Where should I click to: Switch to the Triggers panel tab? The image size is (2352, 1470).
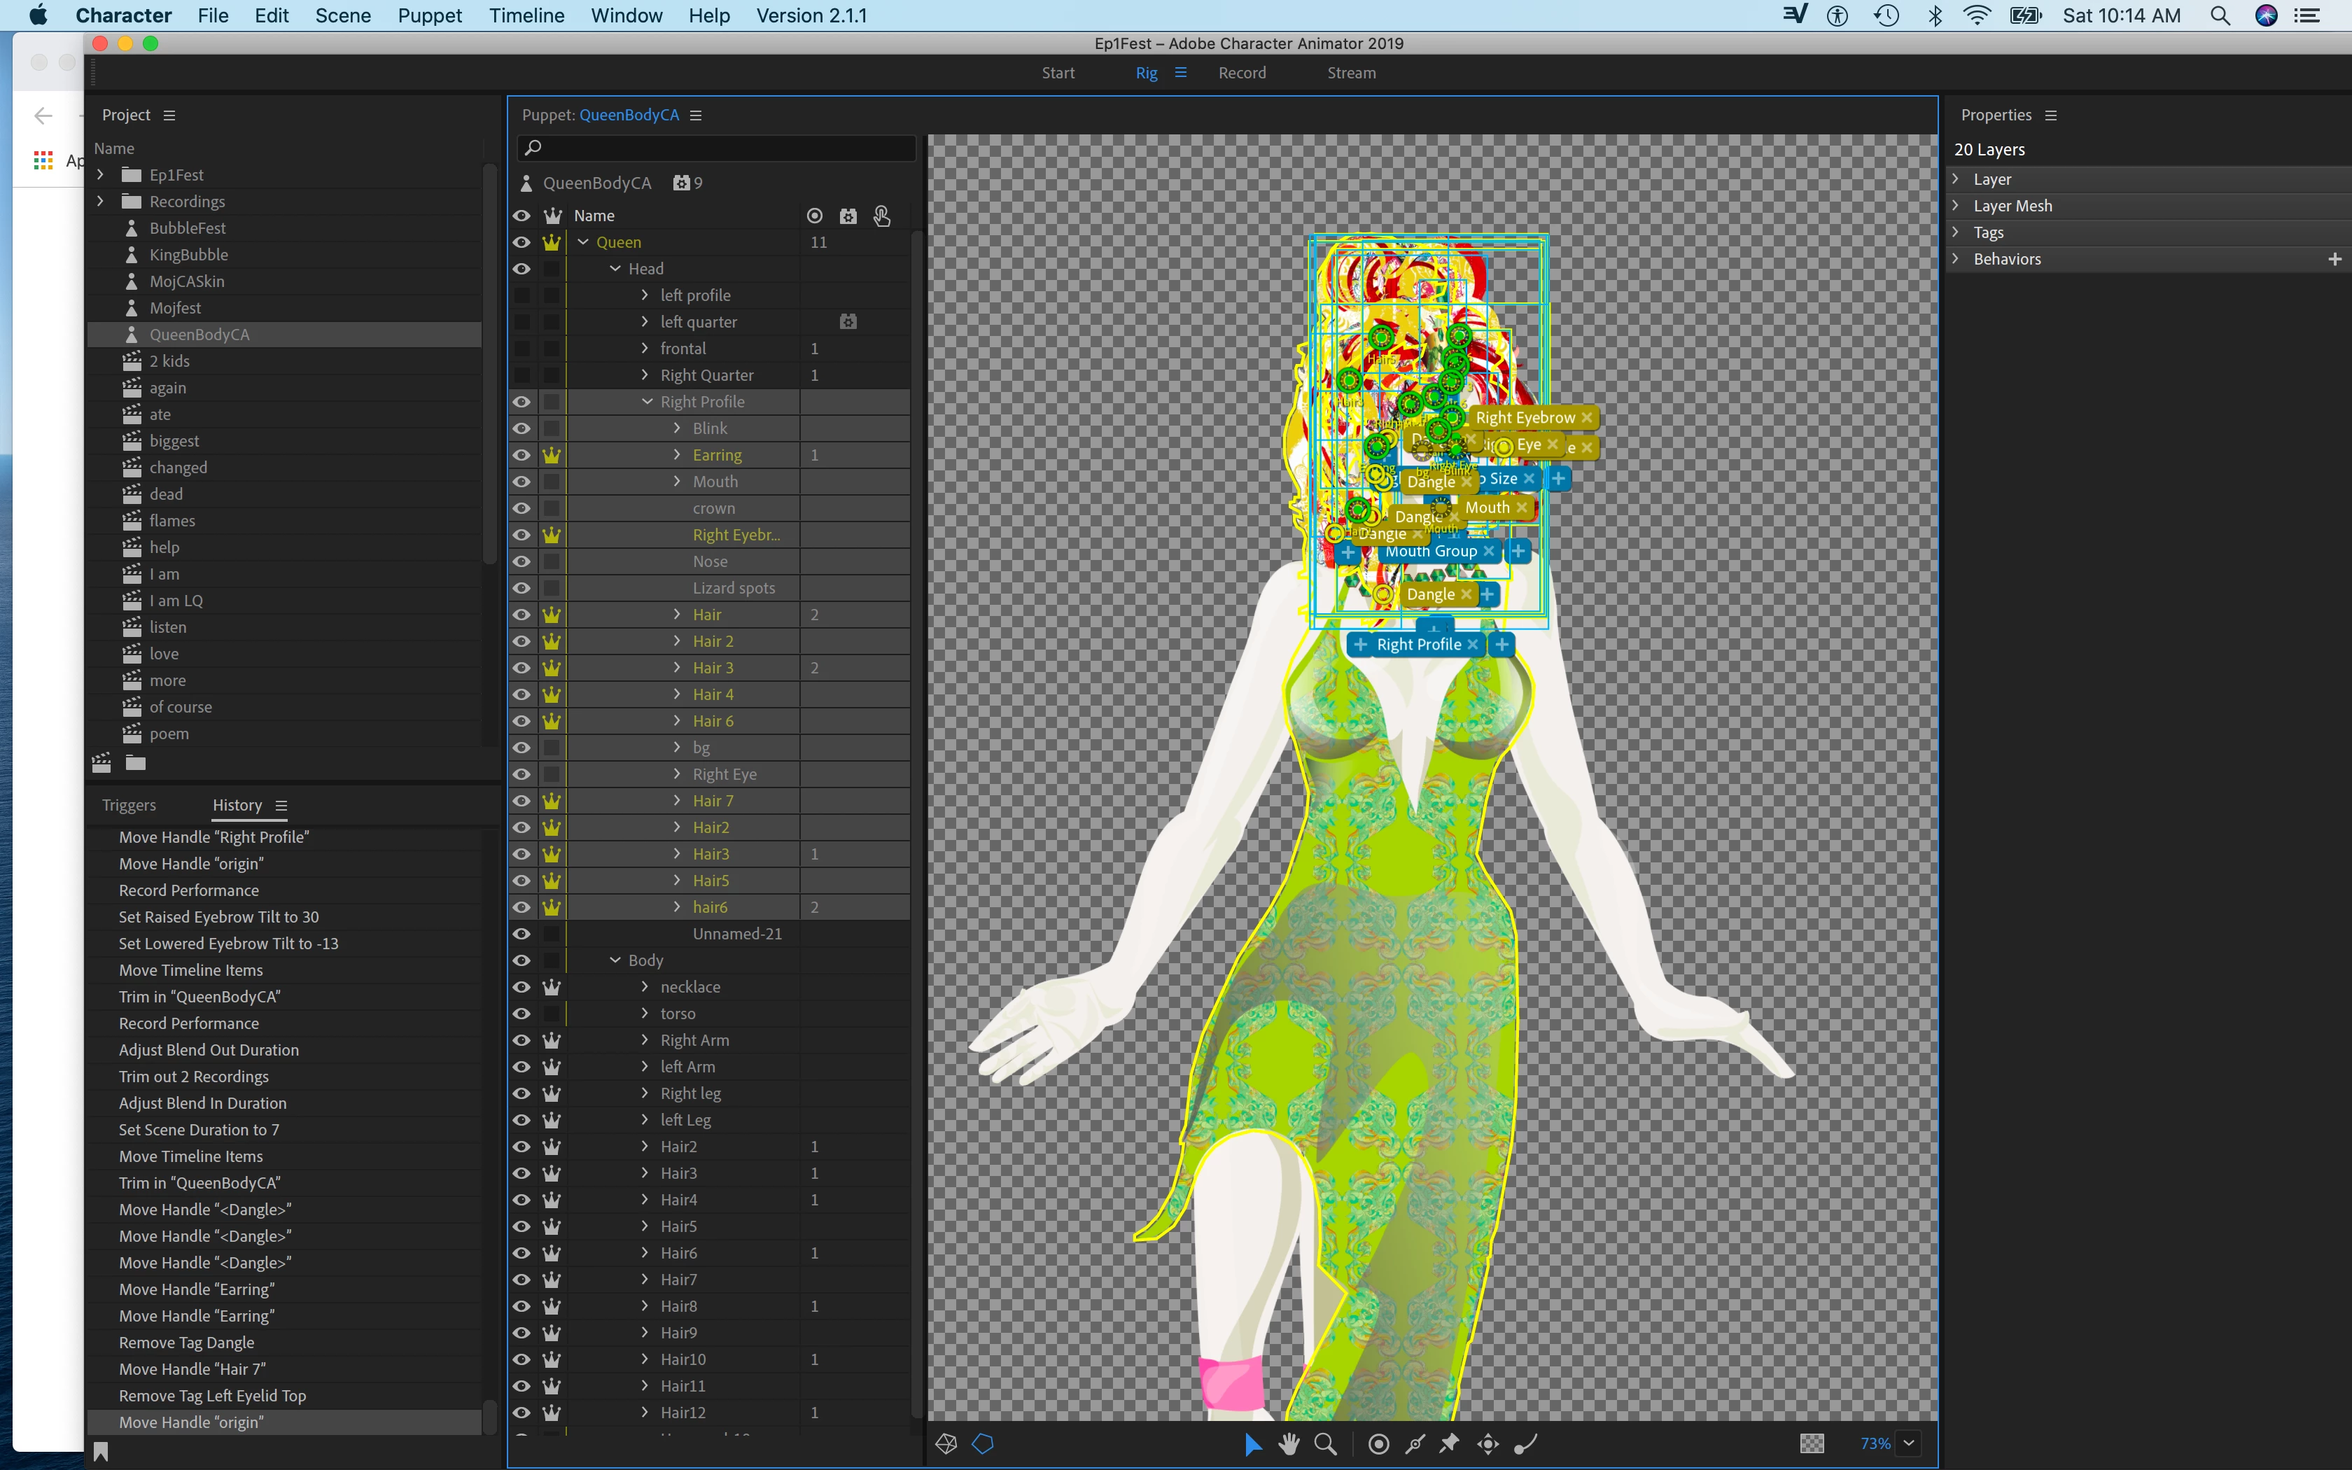pyautogui.click(x=128, y=805)
